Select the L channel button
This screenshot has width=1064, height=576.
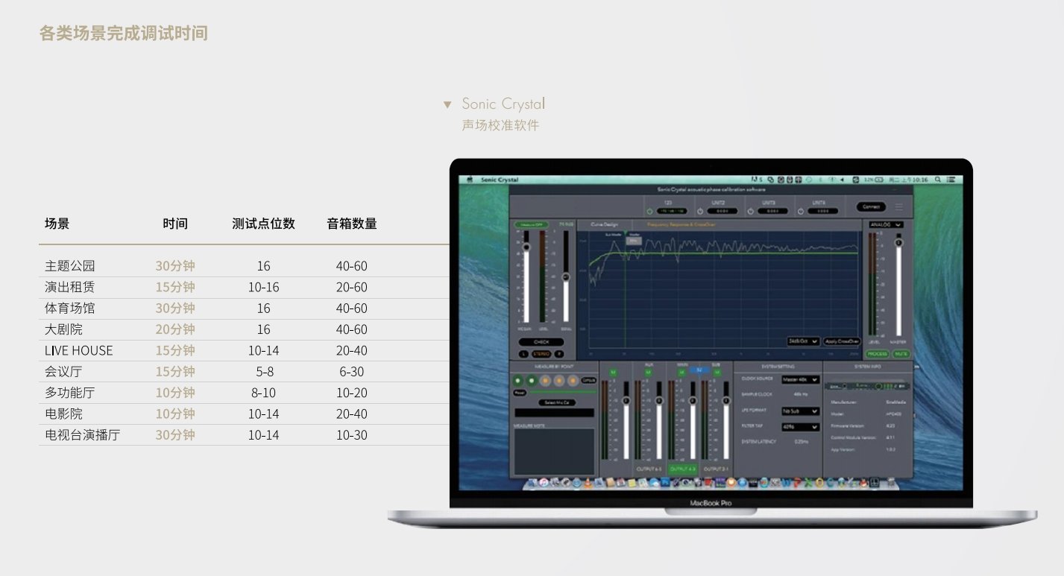coord(523,354)
